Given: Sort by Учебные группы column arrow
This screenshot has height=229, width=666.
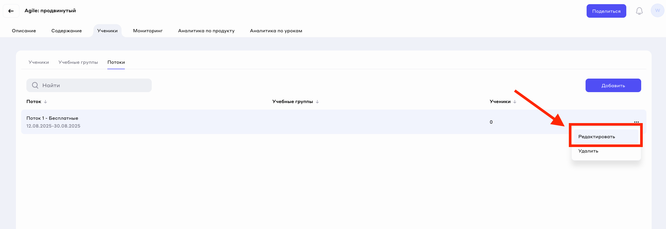Looking at the screenshot, I should [317, 101].
